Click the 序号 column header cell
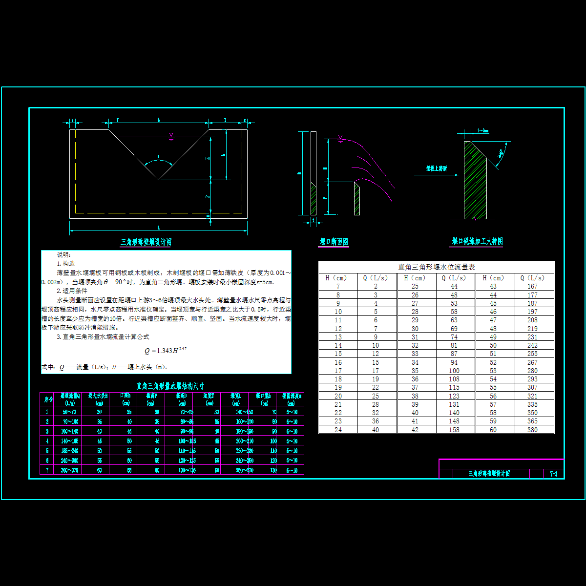 [x=48, y=399]
